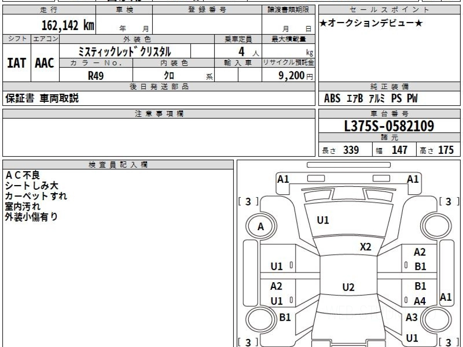Viewport: 463px width, 347px height.
Task: Click the 輸入車 header
Action: (238, 63)
